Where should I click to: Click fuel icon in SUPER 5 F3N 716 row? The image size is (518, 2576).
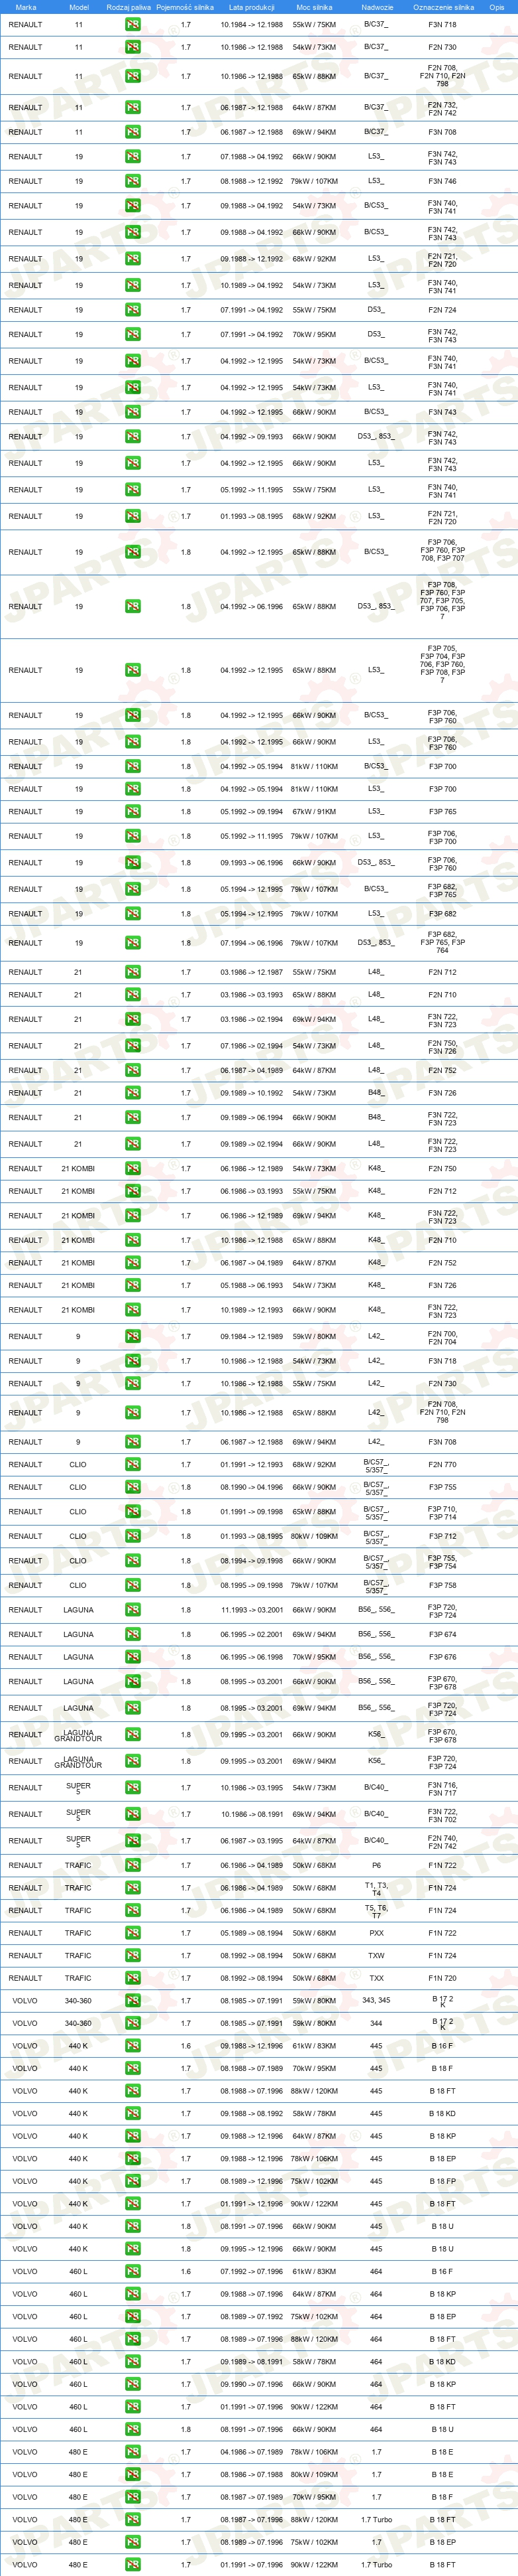coord(132,1788)
